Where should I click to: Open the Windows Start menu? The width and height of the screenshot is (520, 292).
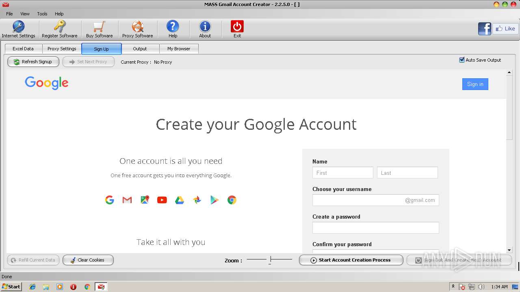click(x=11, y=287)
